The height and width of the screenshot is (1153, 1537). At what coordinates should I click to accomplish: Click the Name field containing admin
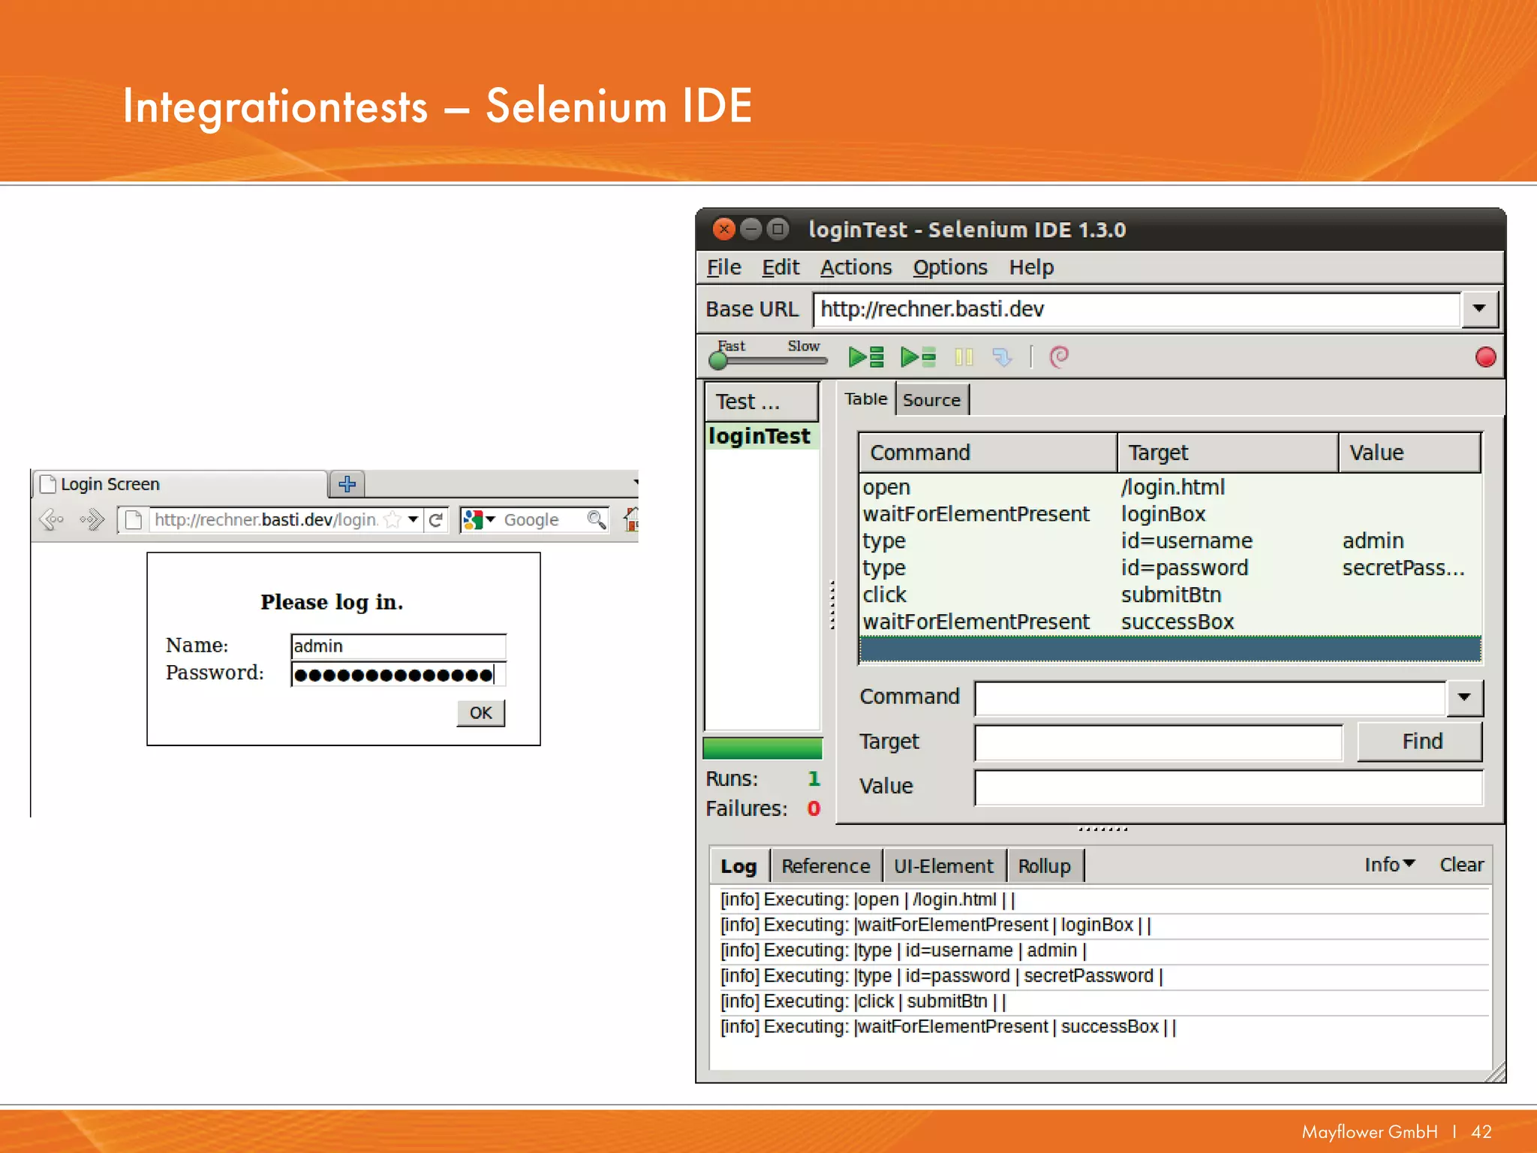point(398,646)
